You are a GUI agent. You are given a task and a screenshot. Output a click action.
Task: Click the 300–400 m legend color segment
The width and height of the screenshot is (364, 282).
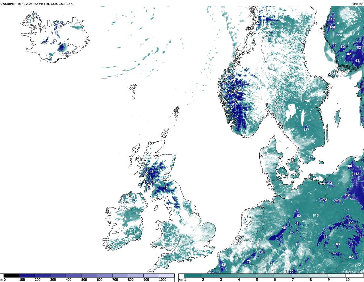pos(58,275)
